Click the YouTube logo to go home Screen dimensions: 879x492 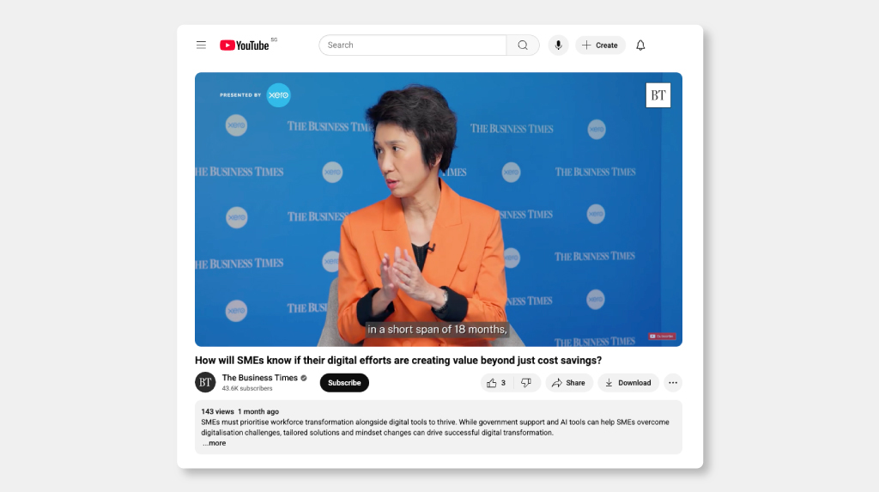pos(245,46)
